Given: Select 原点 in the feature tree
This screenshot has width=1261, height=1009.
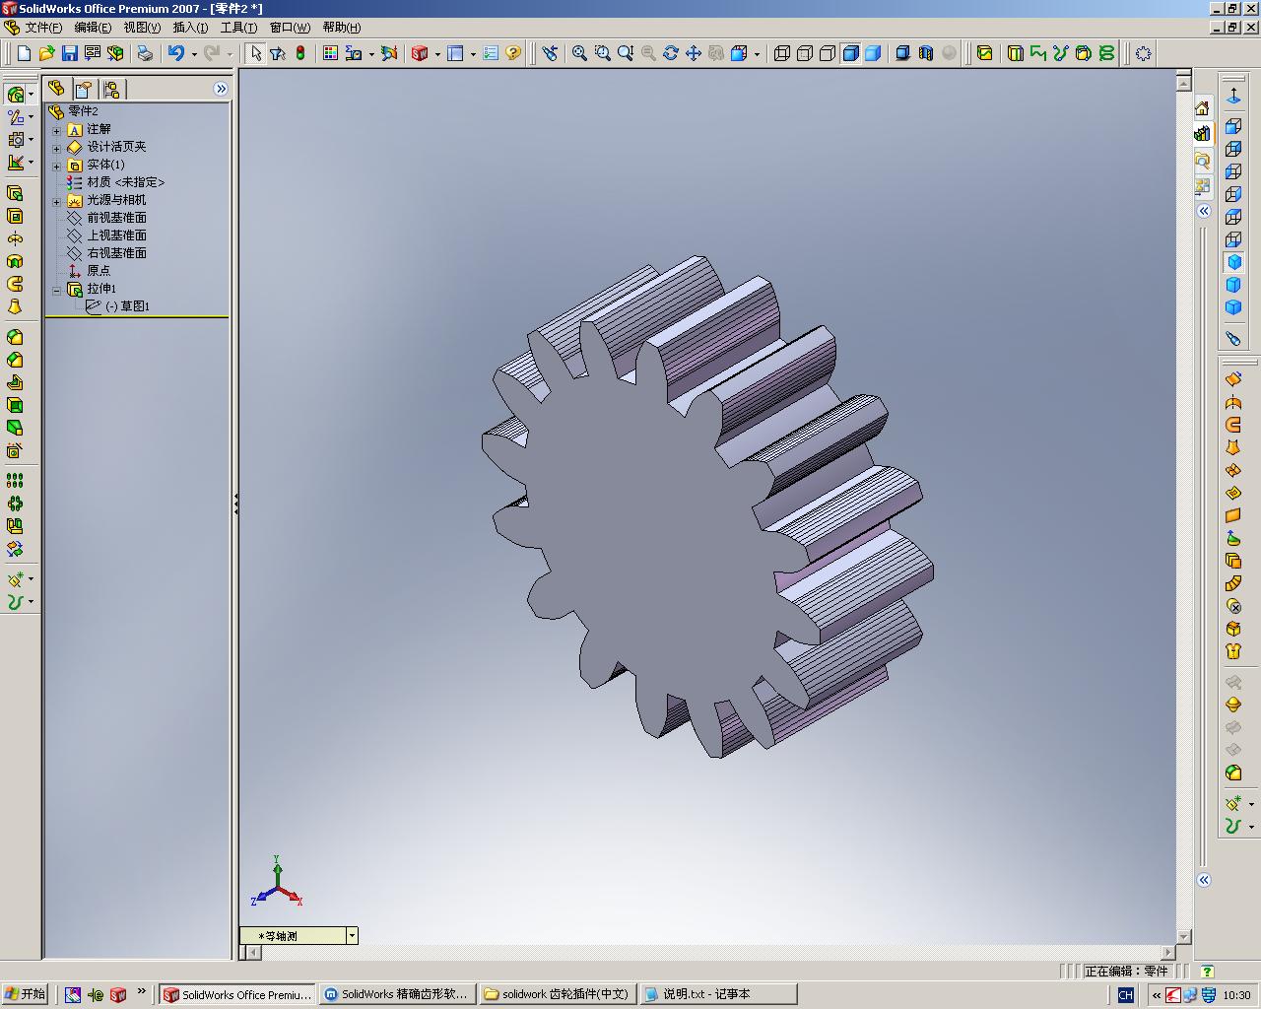Looking at the screenshot, I should [99, 271].
